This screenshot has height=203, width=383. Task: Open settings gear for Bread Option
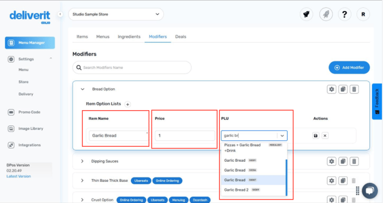331,90
